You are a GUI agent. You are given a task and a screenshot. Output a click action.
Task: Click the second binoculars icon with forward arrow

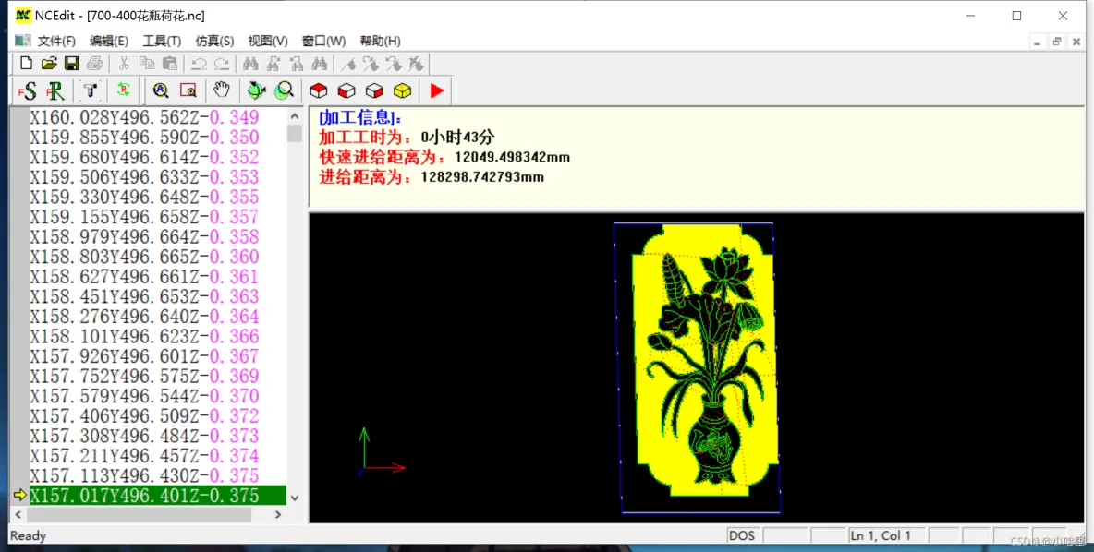tap(273, 64)
